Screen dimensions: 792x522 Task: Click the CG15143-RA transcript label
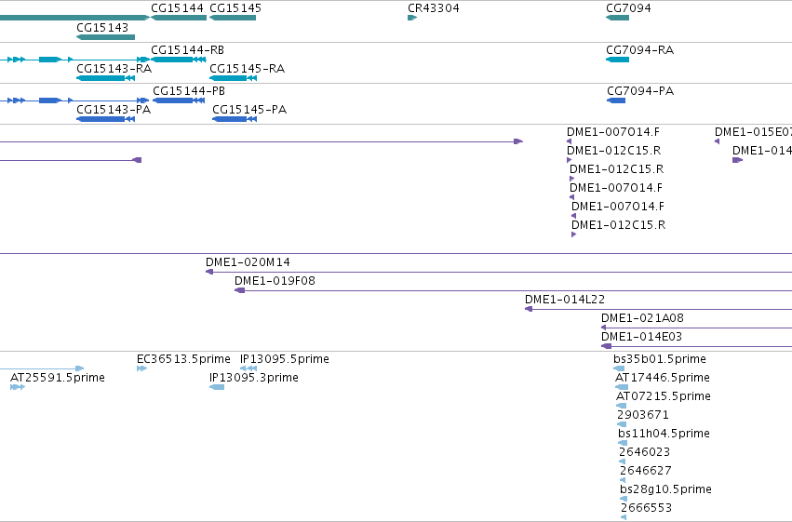point(114,69)
